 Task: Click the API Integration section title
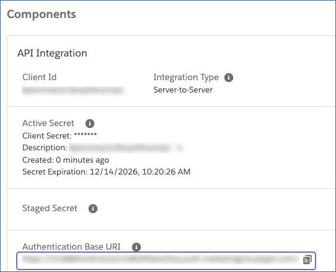point(52,53)
